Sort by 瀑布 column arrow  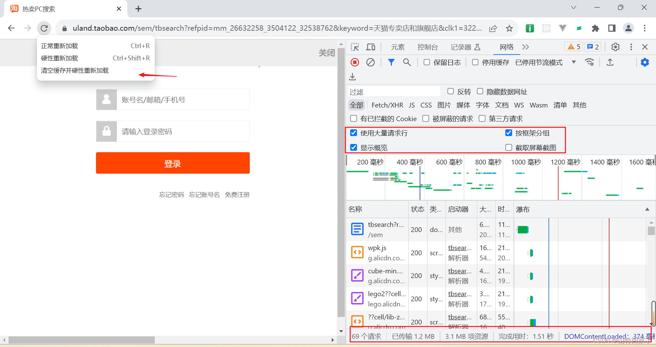[x=647, y=209]
